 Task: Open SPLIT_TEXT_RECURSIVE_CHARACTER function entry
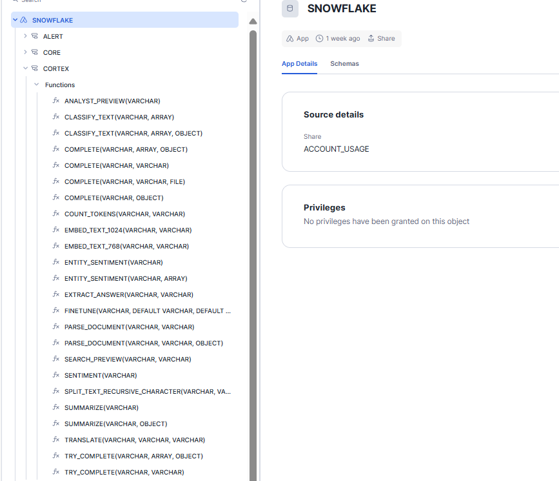click(x=148, y=392)
